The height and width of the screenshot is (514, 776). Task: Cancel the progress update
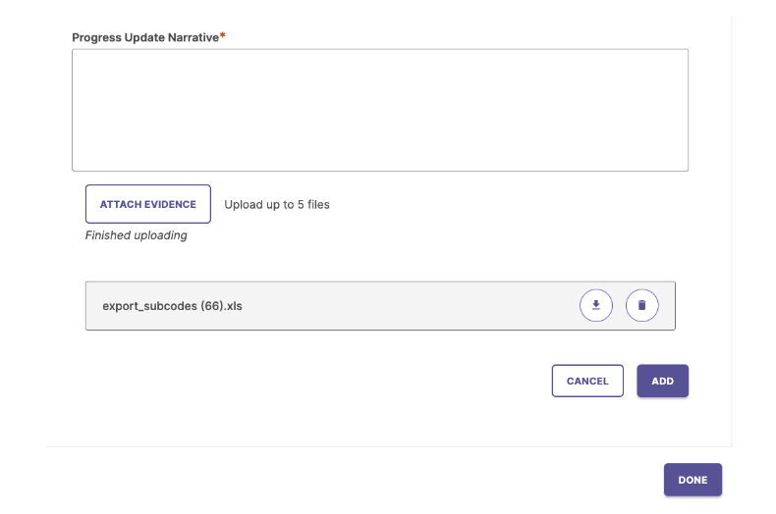click(587, 381)
